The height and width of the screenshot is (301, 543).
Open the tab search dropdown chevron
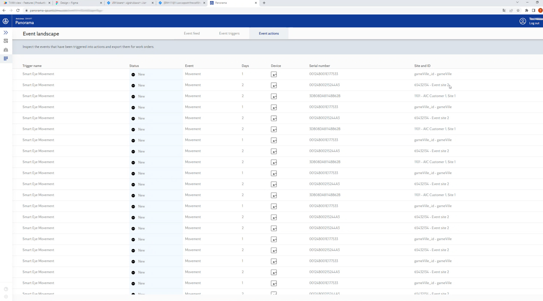click(x=517, y=3)
